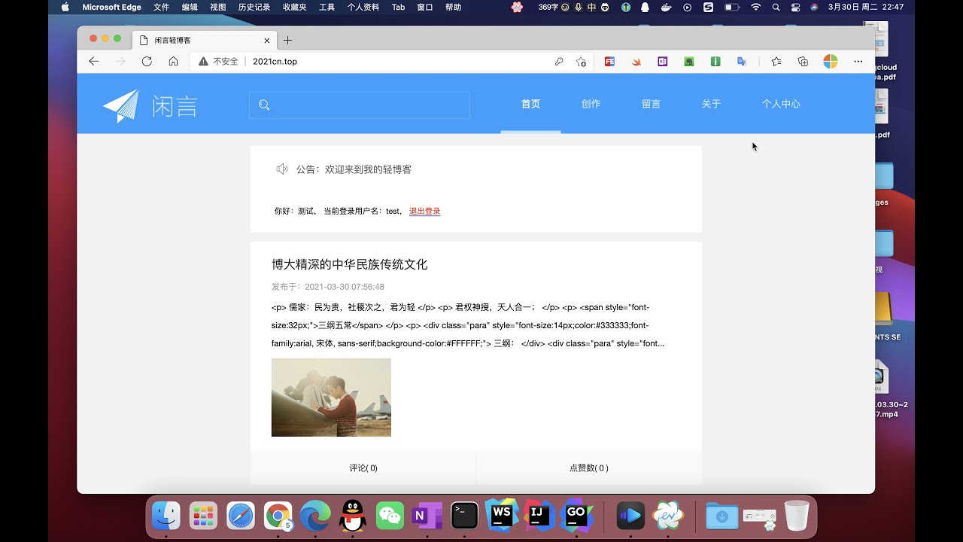Image resolution: width=963 pixels, height=542 pixels.
Task: Open the orange Swift bird extension
Action: point(636,62)
